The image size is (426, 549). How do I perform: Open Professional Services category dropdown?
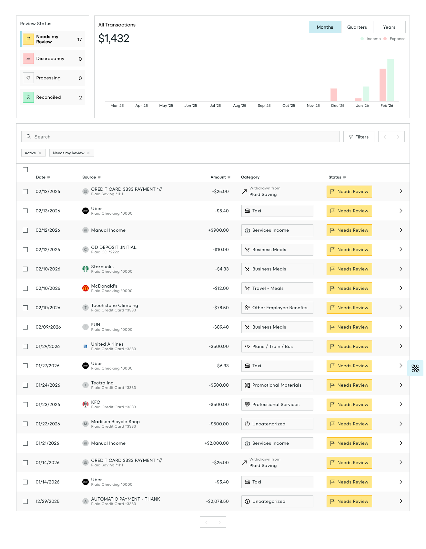(277, 404)
